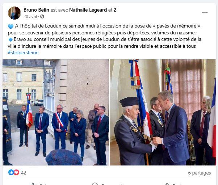This screenshot has height=185, width=218.
Task: Open the three-dot post options menu
Action: (205, 13)
